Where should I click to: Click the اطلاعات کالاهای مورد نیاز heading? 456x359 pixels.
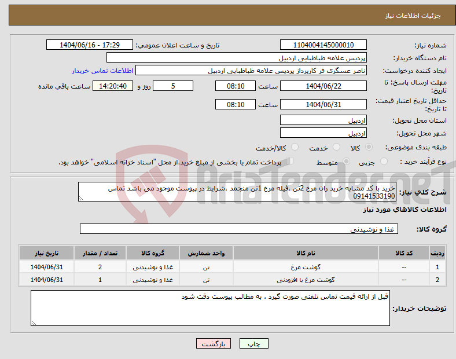click(x=404, y=210)
